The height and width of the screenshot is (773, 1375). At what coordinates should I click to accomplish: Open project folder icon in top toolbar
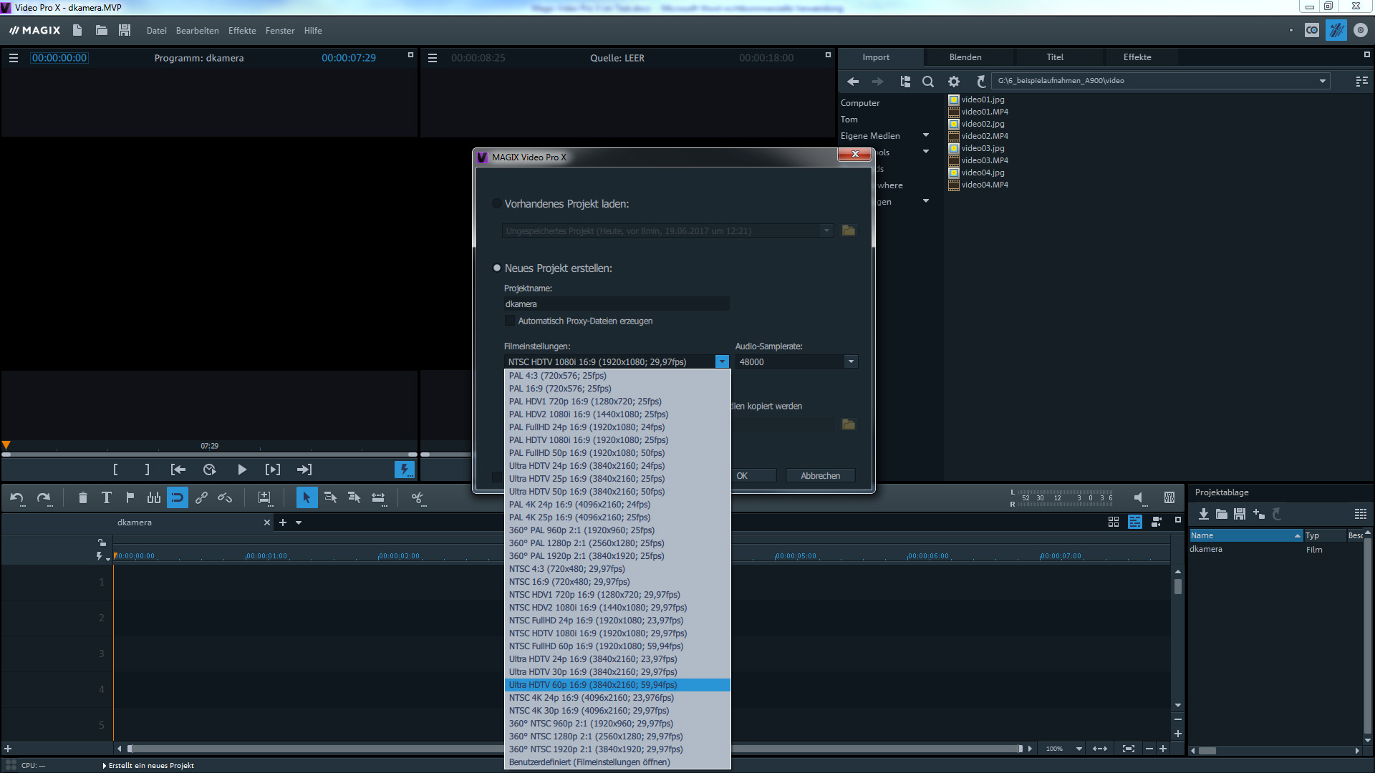101,30
